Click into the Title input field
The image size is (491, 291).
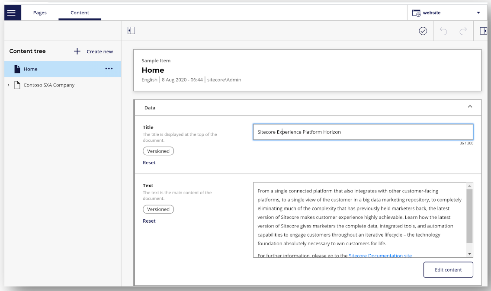point(363,132)
